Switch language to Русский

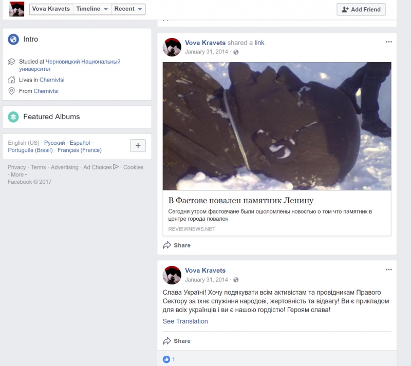pyautogui.click(x=54, y=143)
